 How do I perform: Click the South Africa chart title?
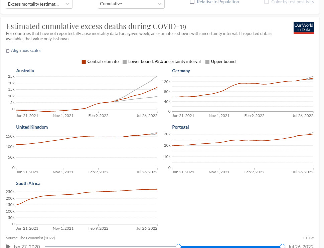[x=28, y=183]
